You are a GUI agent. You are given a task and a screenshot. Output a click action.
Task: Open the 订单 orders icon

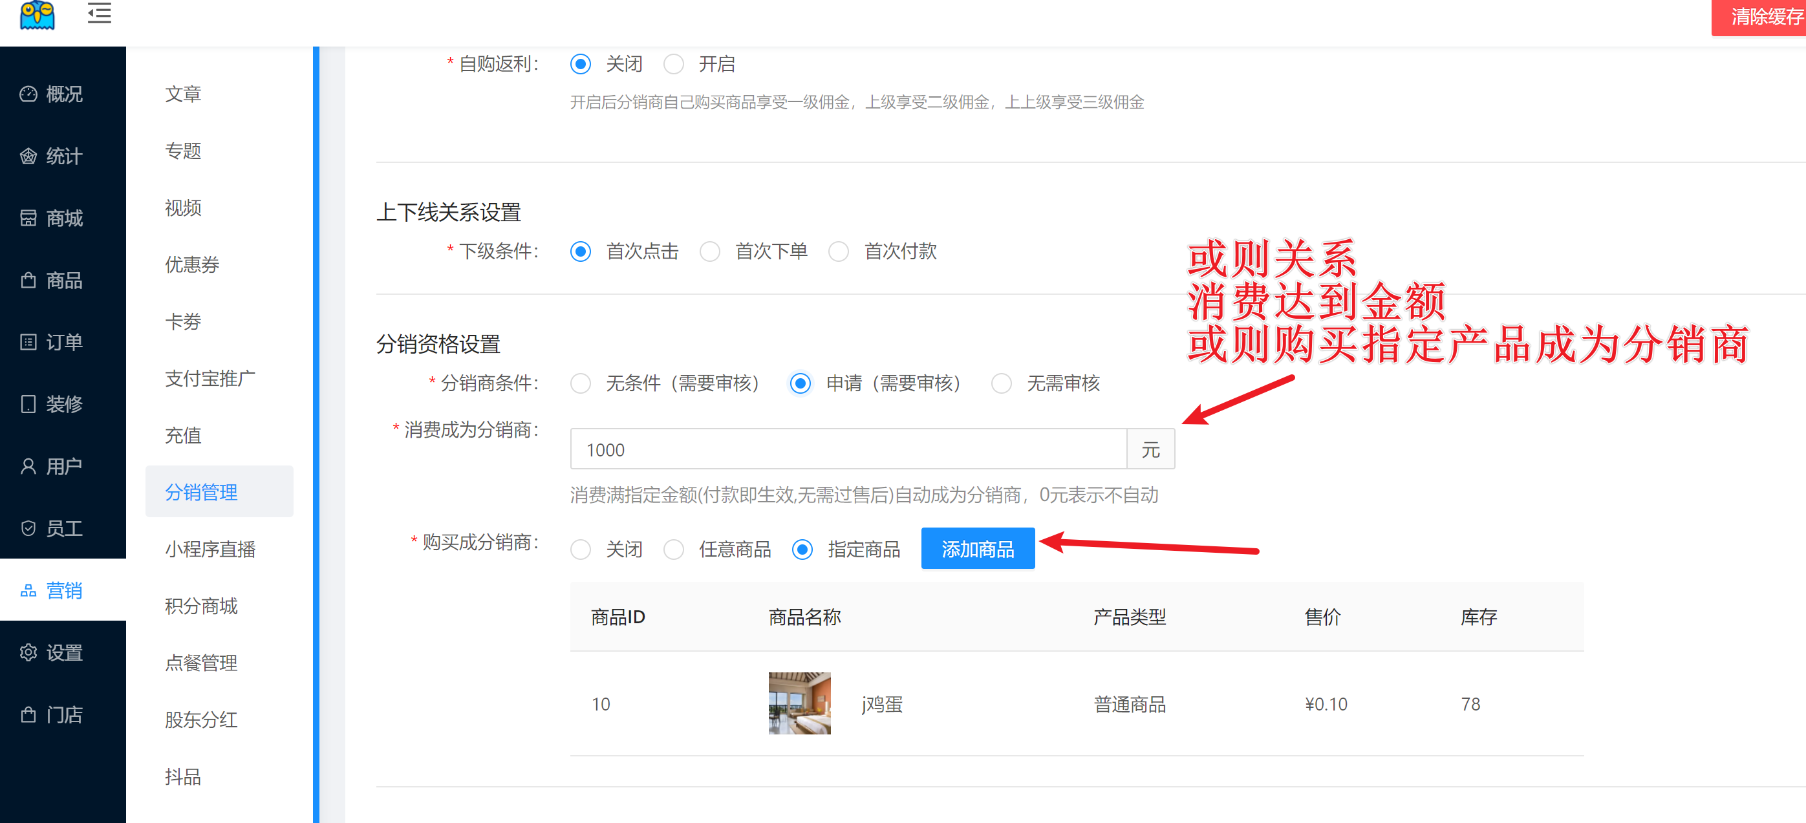click(28, 342)
